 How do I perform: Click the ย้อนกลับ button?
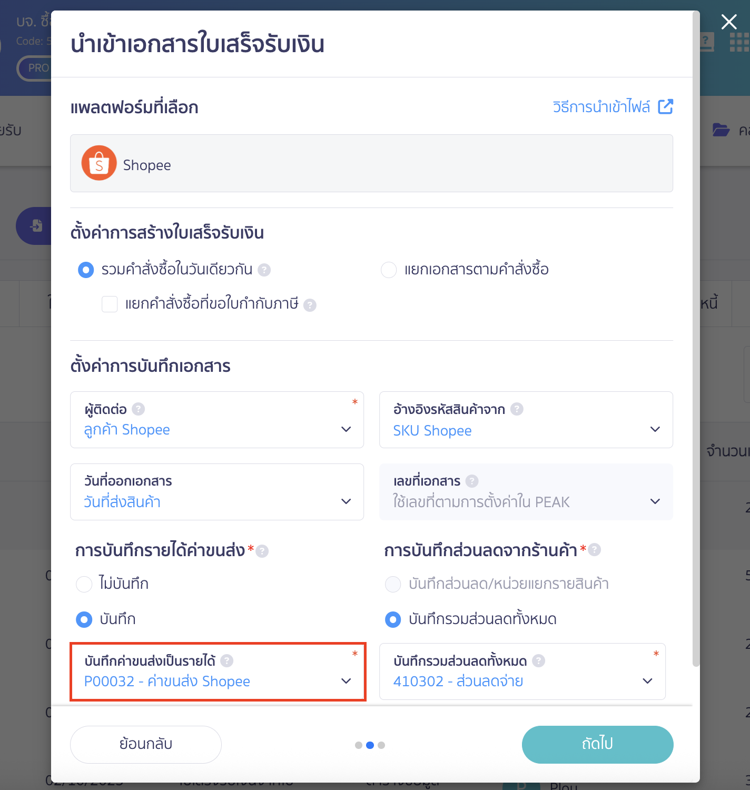click(145, 744)
